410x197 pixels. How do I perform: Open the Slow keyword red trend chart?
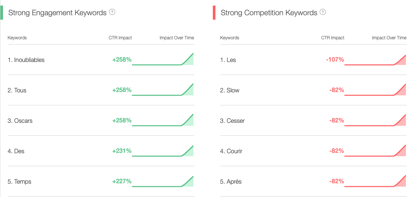(x=375, y=90)
